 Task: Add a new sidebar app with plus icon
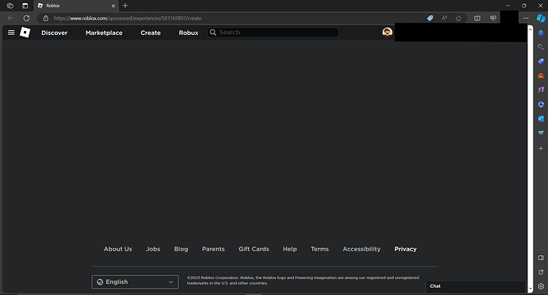(x=541, y=149)
